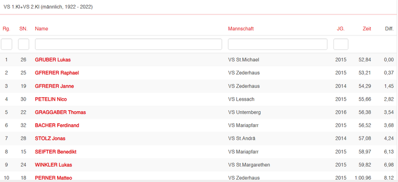Image resolution: width=398 pixels, height=182 pixels.
Task: Sort by Zeit column header
Action: pyautogui.click(x=367, y=29)
